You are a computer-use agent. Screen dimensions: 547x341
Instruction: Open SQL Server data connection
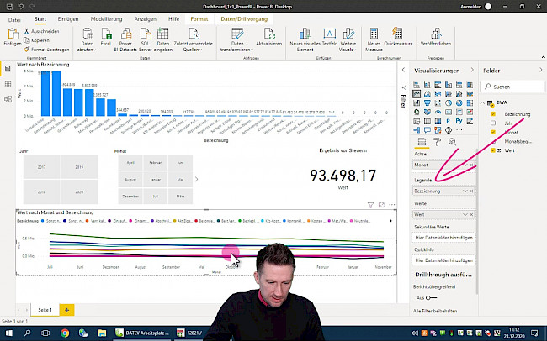coord(146,35)
